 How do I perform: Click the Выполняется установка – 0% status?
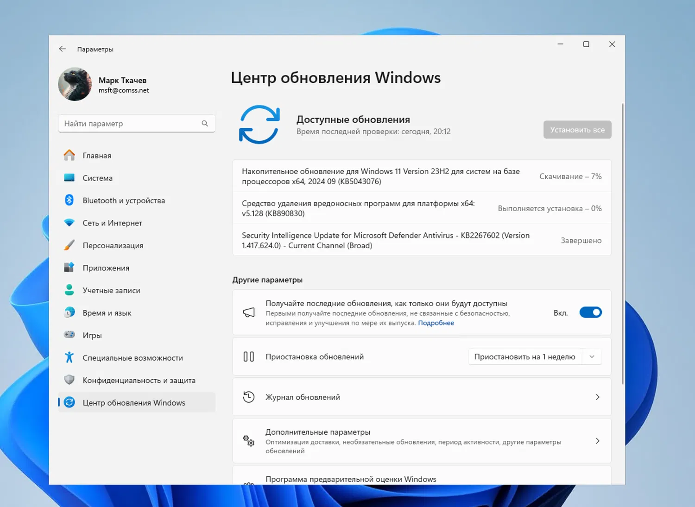point(550,208)
